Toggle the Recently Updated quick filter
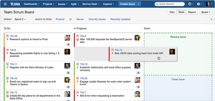215x101 pixels. [120, 19]
